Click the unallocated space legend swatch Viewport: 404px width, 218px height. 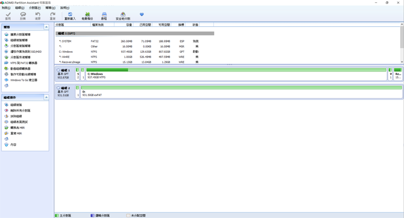tap(128, 215)
